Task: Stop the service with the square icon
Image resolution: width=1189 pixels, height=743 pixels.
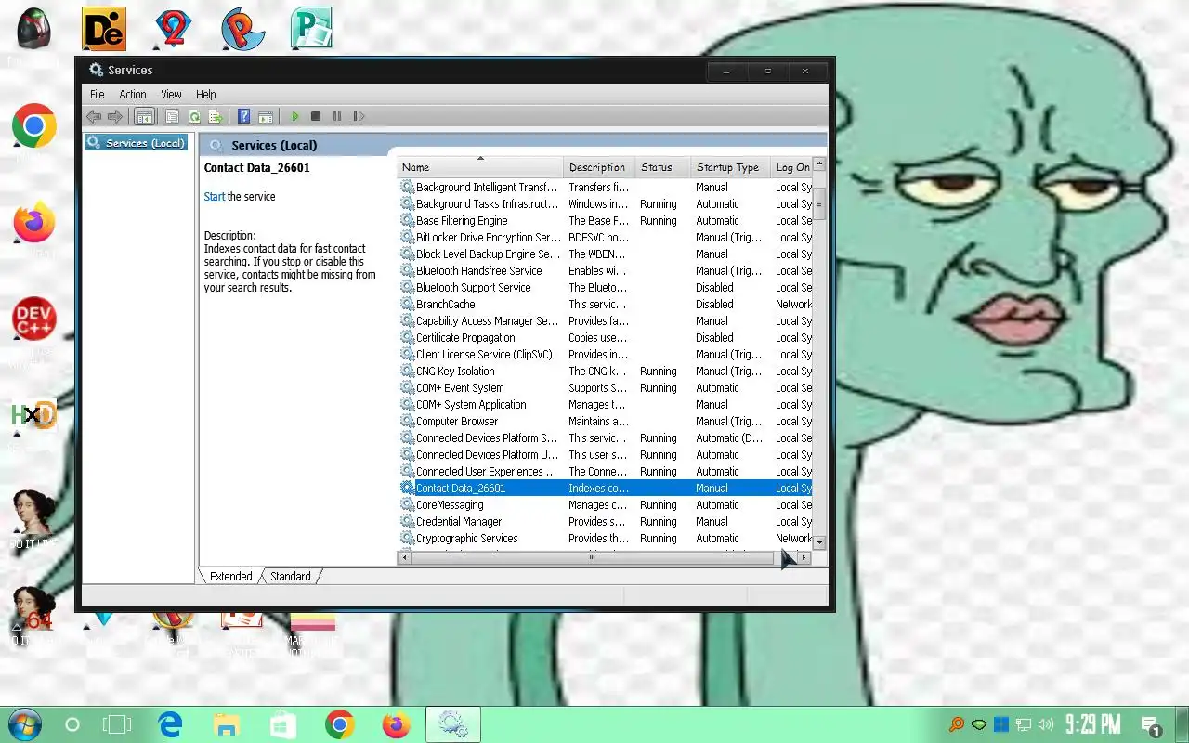Action: [x=316, y=116]
